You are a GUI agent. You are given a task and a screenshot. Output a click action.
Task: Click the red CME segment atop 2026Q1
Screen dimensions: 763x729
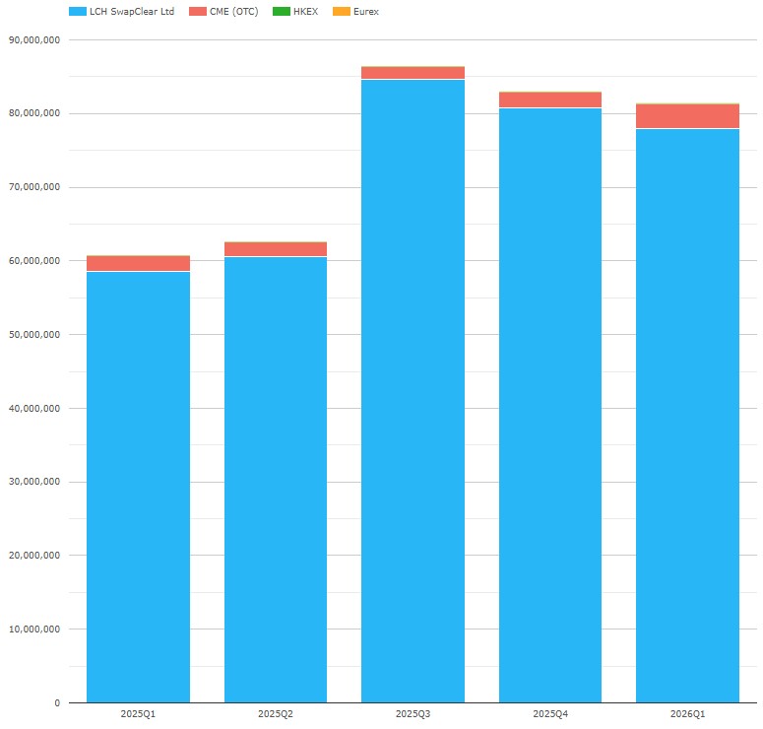[687, 116]
